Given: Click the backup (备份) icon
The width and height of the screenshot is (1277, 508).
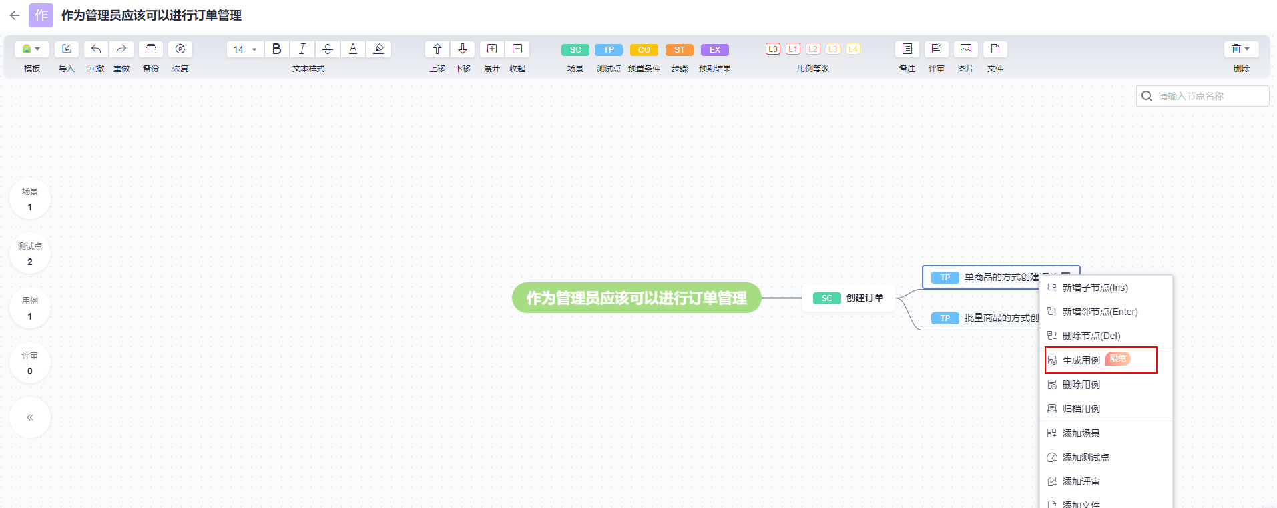Looking at the screenshot, I should click(151, 49).
